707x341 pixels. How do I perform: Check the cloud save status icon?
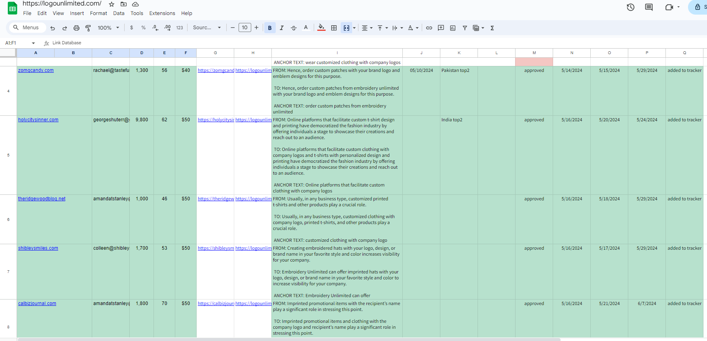pos(135,4)
